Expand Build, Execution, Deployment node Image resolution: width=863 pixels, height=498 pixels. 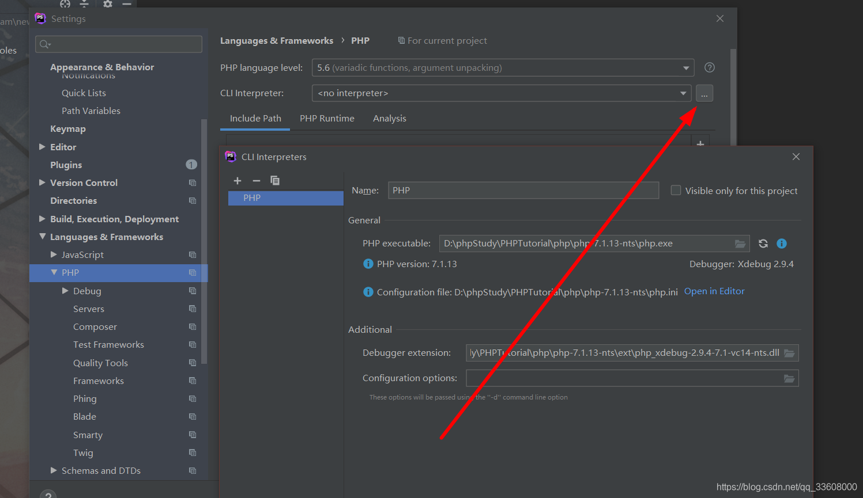coord(42,219)
